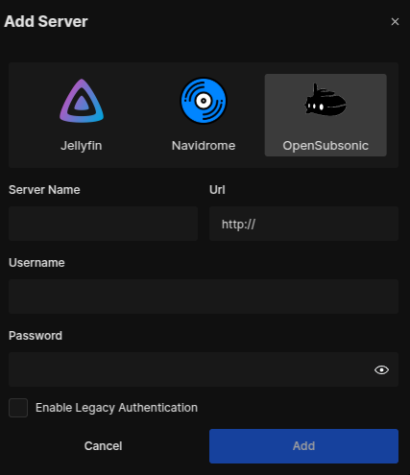Show password with the eye icon
Image resolution: width=410 pixels, height=475 pixels.
click(381, 370)
